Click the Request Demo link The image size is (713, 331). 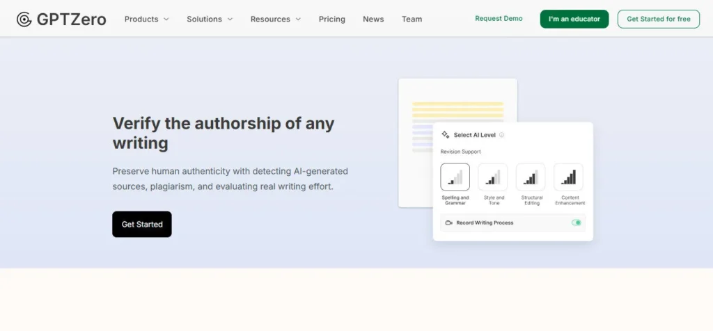(x=499, y=19)
